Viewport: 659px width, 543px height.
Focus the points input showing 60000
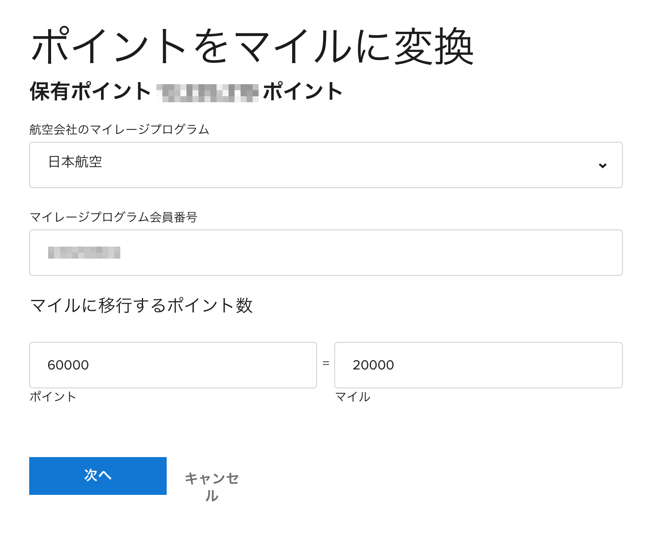[173, 365]
